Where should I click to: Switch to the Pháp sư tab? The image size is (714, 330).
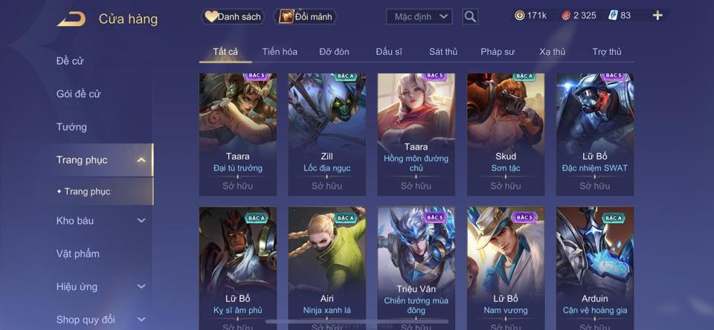tap(498, 52)
